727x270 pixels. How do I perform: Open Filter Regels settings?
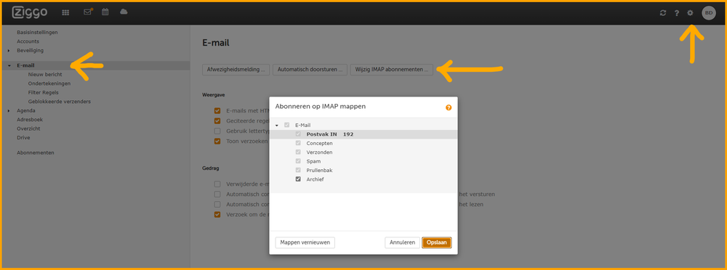pyautogui.click(x=43, y=93)
